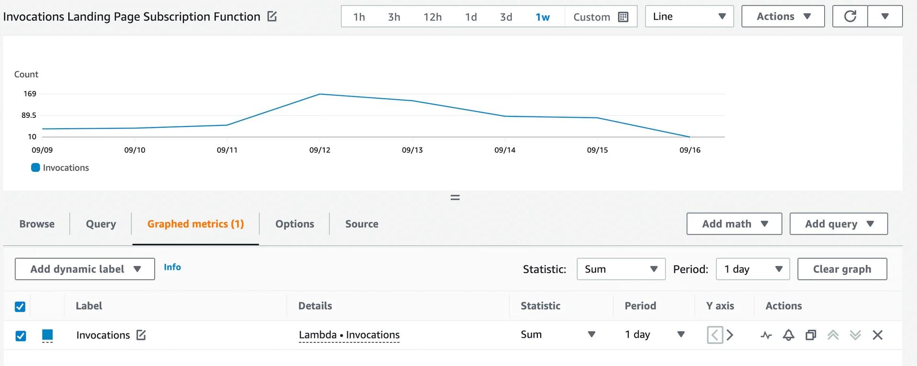
Task: Open the Period 1 day dropdown
Action: pyautogui.click(x=752, y=269)
